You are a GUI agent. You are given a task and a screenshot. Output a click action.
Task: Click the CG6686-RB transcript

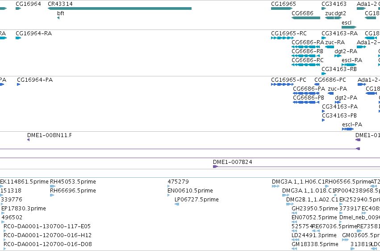tap(306, 56)
